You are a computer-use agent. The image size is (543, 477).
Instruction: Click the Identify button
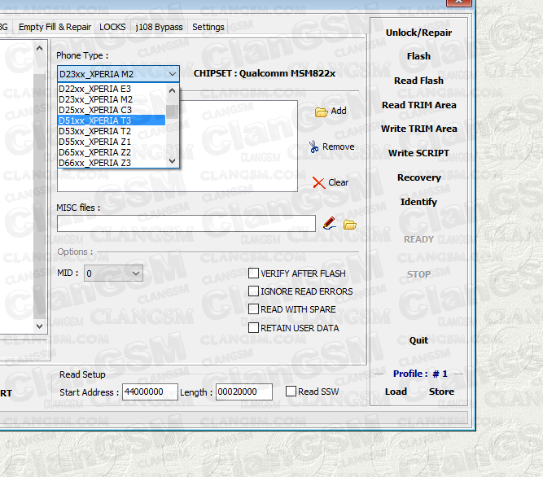[x=418, y=202]
